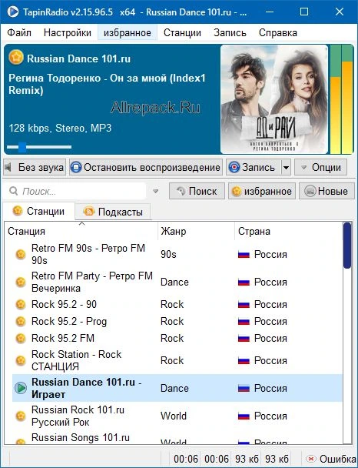Open the Станции menu in menu bar
Viewport: 358px width, 468px height.
(182, 32)
